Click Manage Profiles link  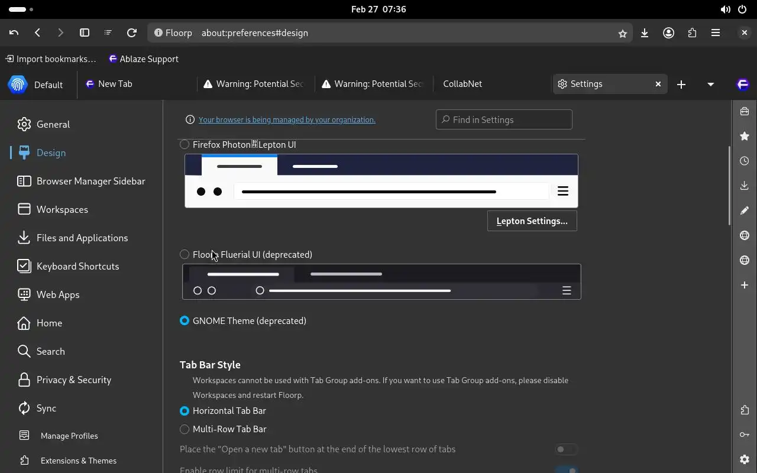click(x=69, y=436)
